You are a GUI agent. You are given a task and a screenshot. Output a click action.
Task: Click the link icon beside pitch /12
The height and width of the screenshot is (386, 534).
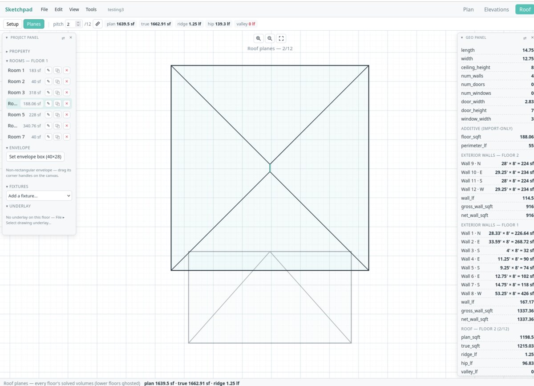coord(98,24)
